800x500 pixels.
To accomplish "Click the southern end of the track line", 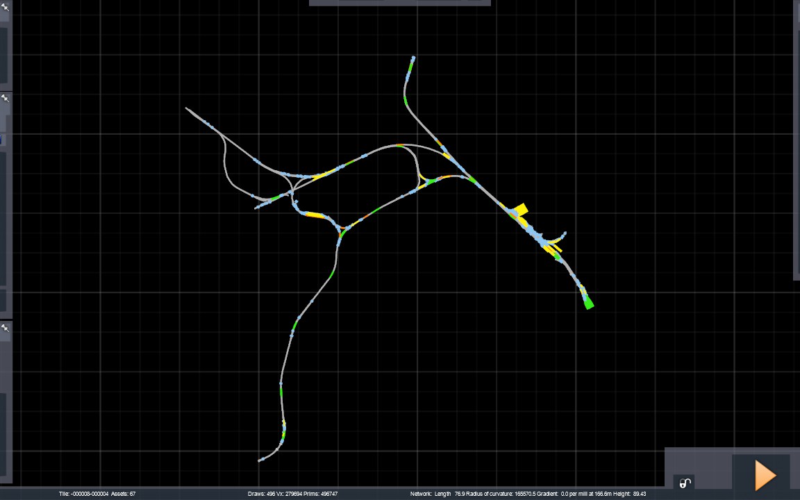I will (260, 460).
